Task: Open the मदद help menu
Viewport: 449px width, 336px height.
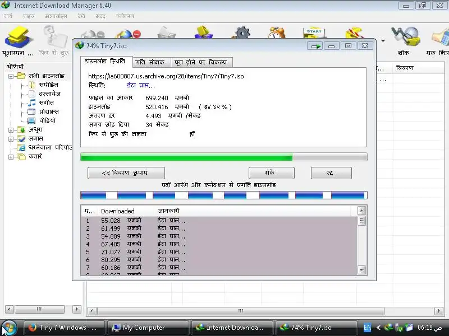Action: click(100, 16)
